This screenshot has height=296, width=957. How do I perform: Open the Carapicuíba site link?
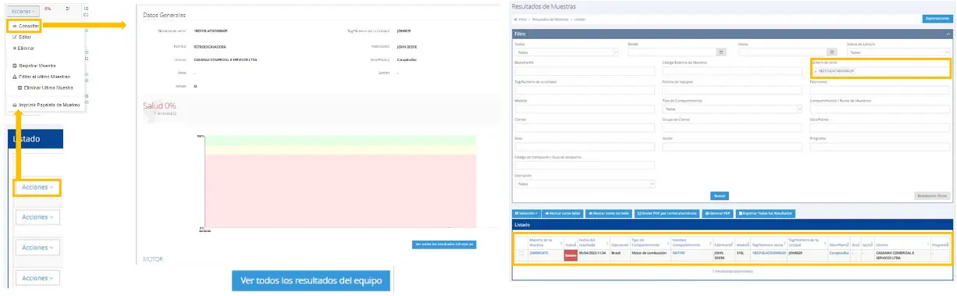pyautogui.click(x=838, y=253)
